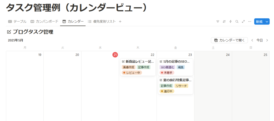The width and height of the screenshot is (274, 121).
Task: Switch to the カンバンボード view tab
Action: click(44, 22)
